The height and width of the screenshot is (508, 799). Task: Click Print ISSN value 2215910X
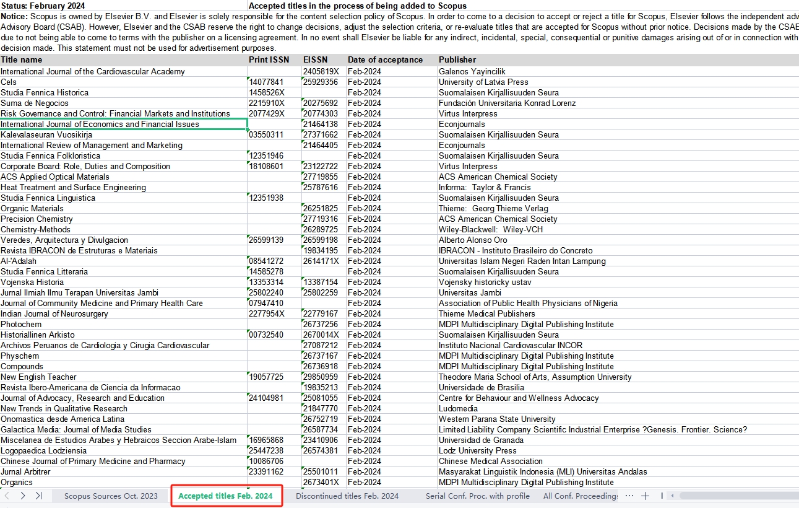pyautogui.click(x=275, y=103)
